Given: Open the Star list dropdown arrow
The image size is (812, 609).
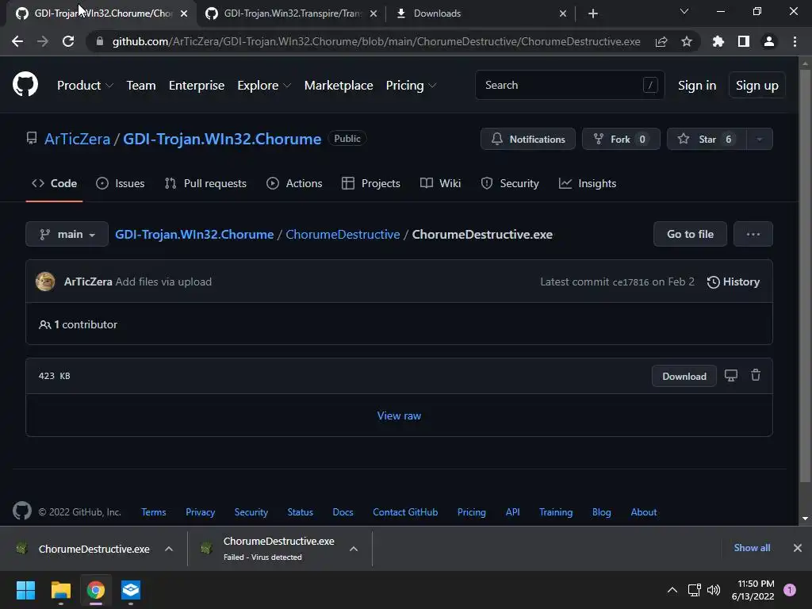Looking at the screenshot, I should click(x=759, y=139).
